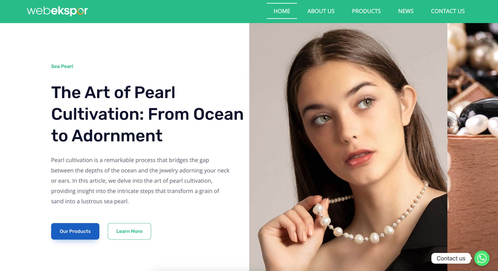The width and height of the screenshot is (498, 271).
Task: Click the empty green header area beside the logo
Action: point(176,11)
